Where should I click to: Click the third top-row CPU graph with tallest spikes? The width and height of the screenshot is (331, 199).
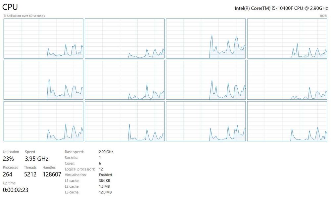coord(206,38)
